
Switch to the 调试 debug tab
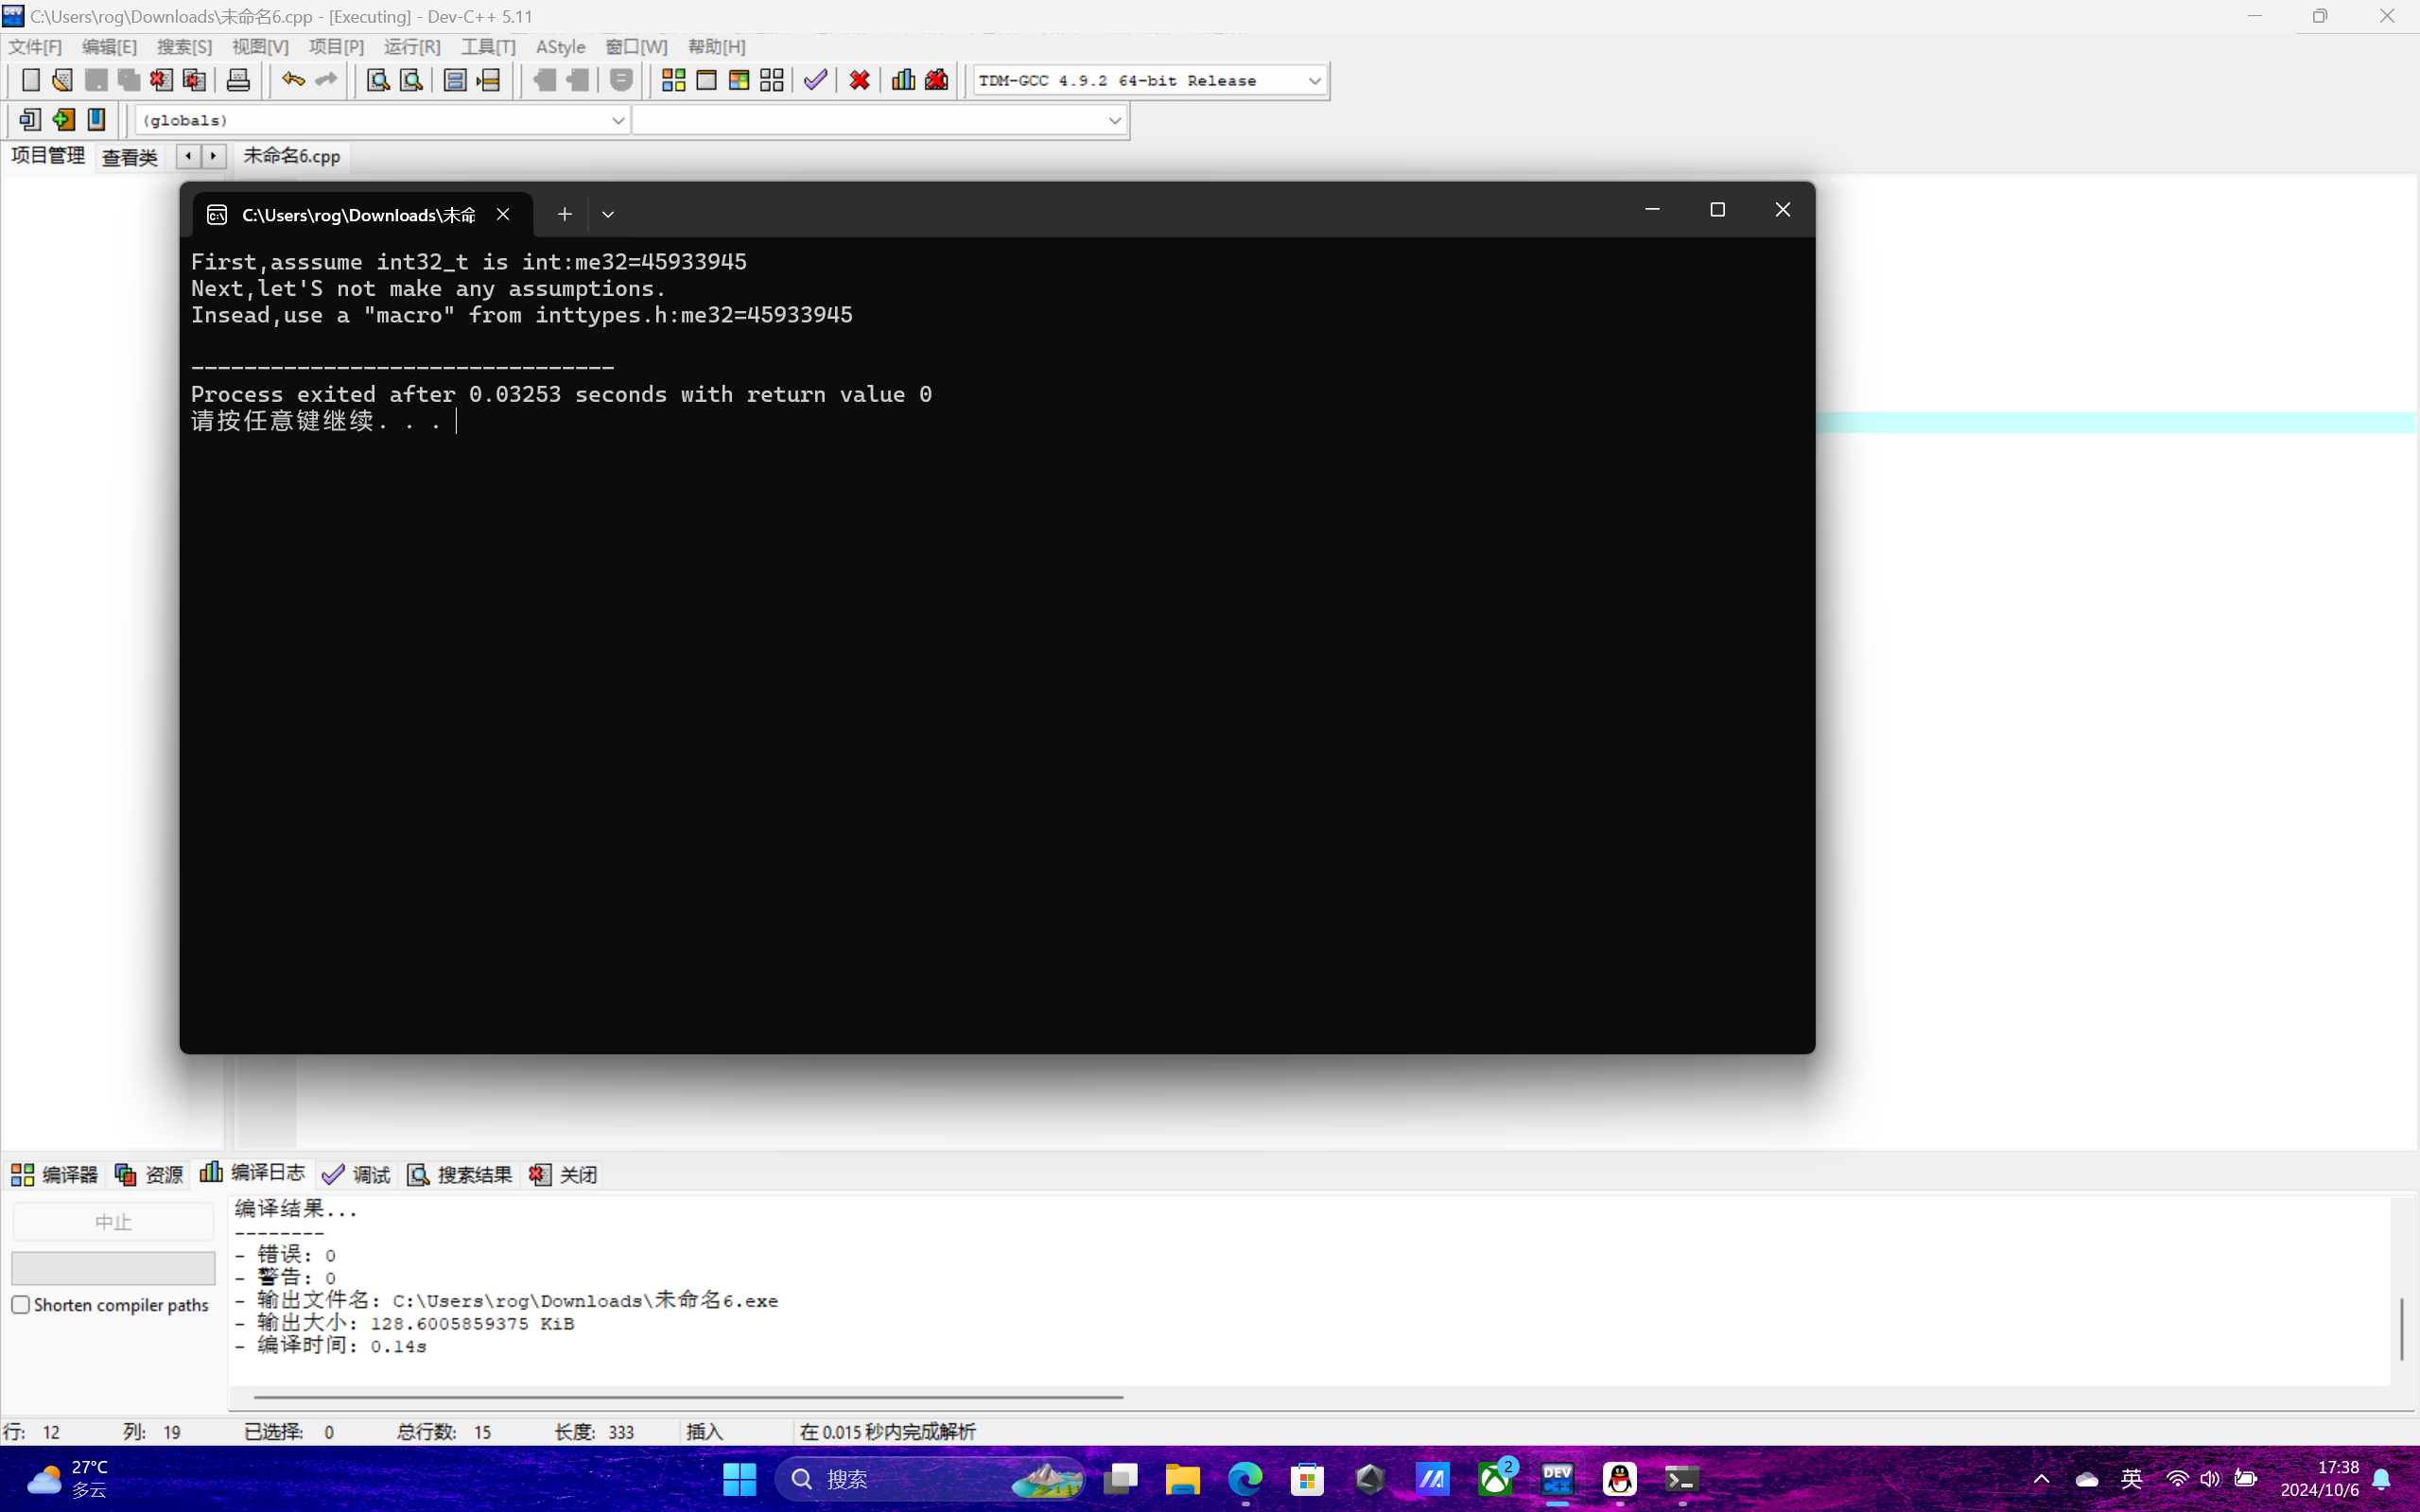coord(357,1174)
